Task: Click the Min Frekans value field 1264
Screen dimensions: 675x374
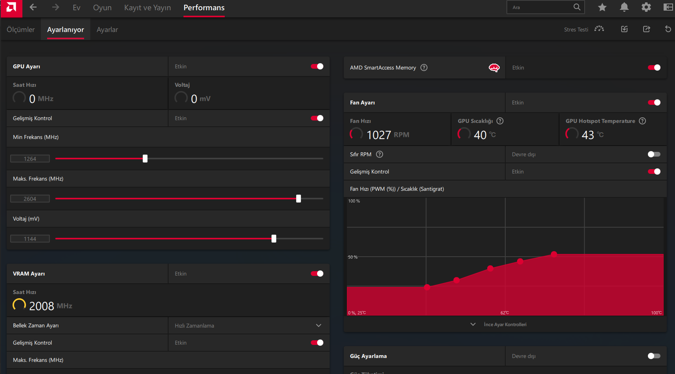Action: point(30,159)
